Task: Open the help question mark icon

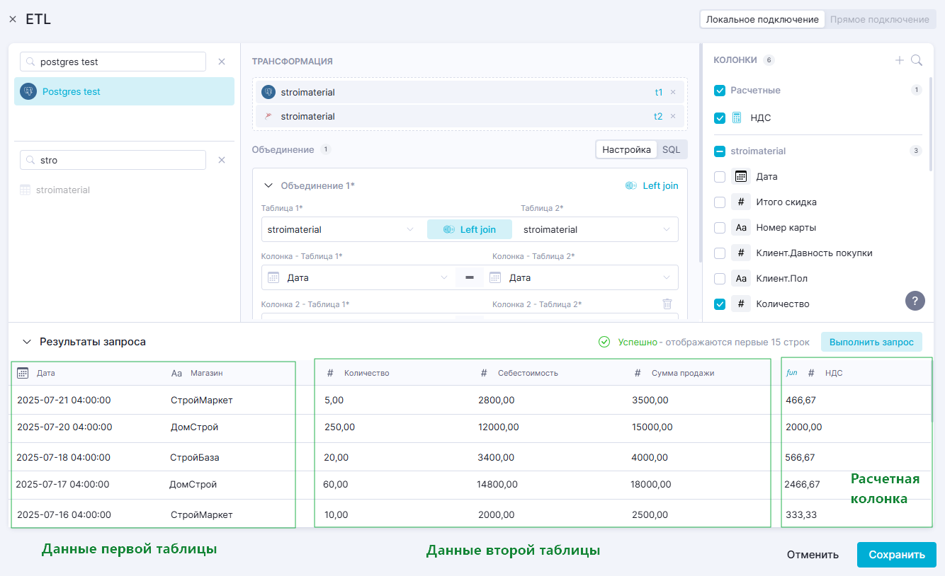Action: (915, 301)
